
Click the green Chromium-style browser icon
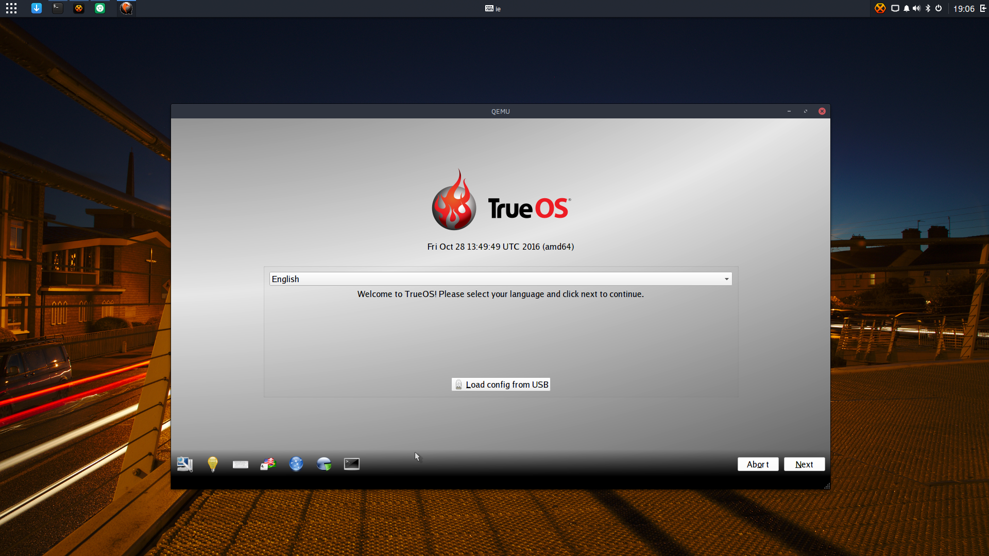click(x=100, y=8)
